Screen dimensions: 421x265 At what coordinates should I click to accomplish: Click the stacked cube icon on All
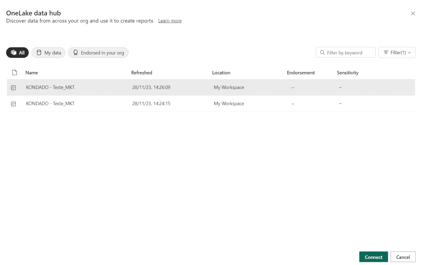[x=14, y=53]
